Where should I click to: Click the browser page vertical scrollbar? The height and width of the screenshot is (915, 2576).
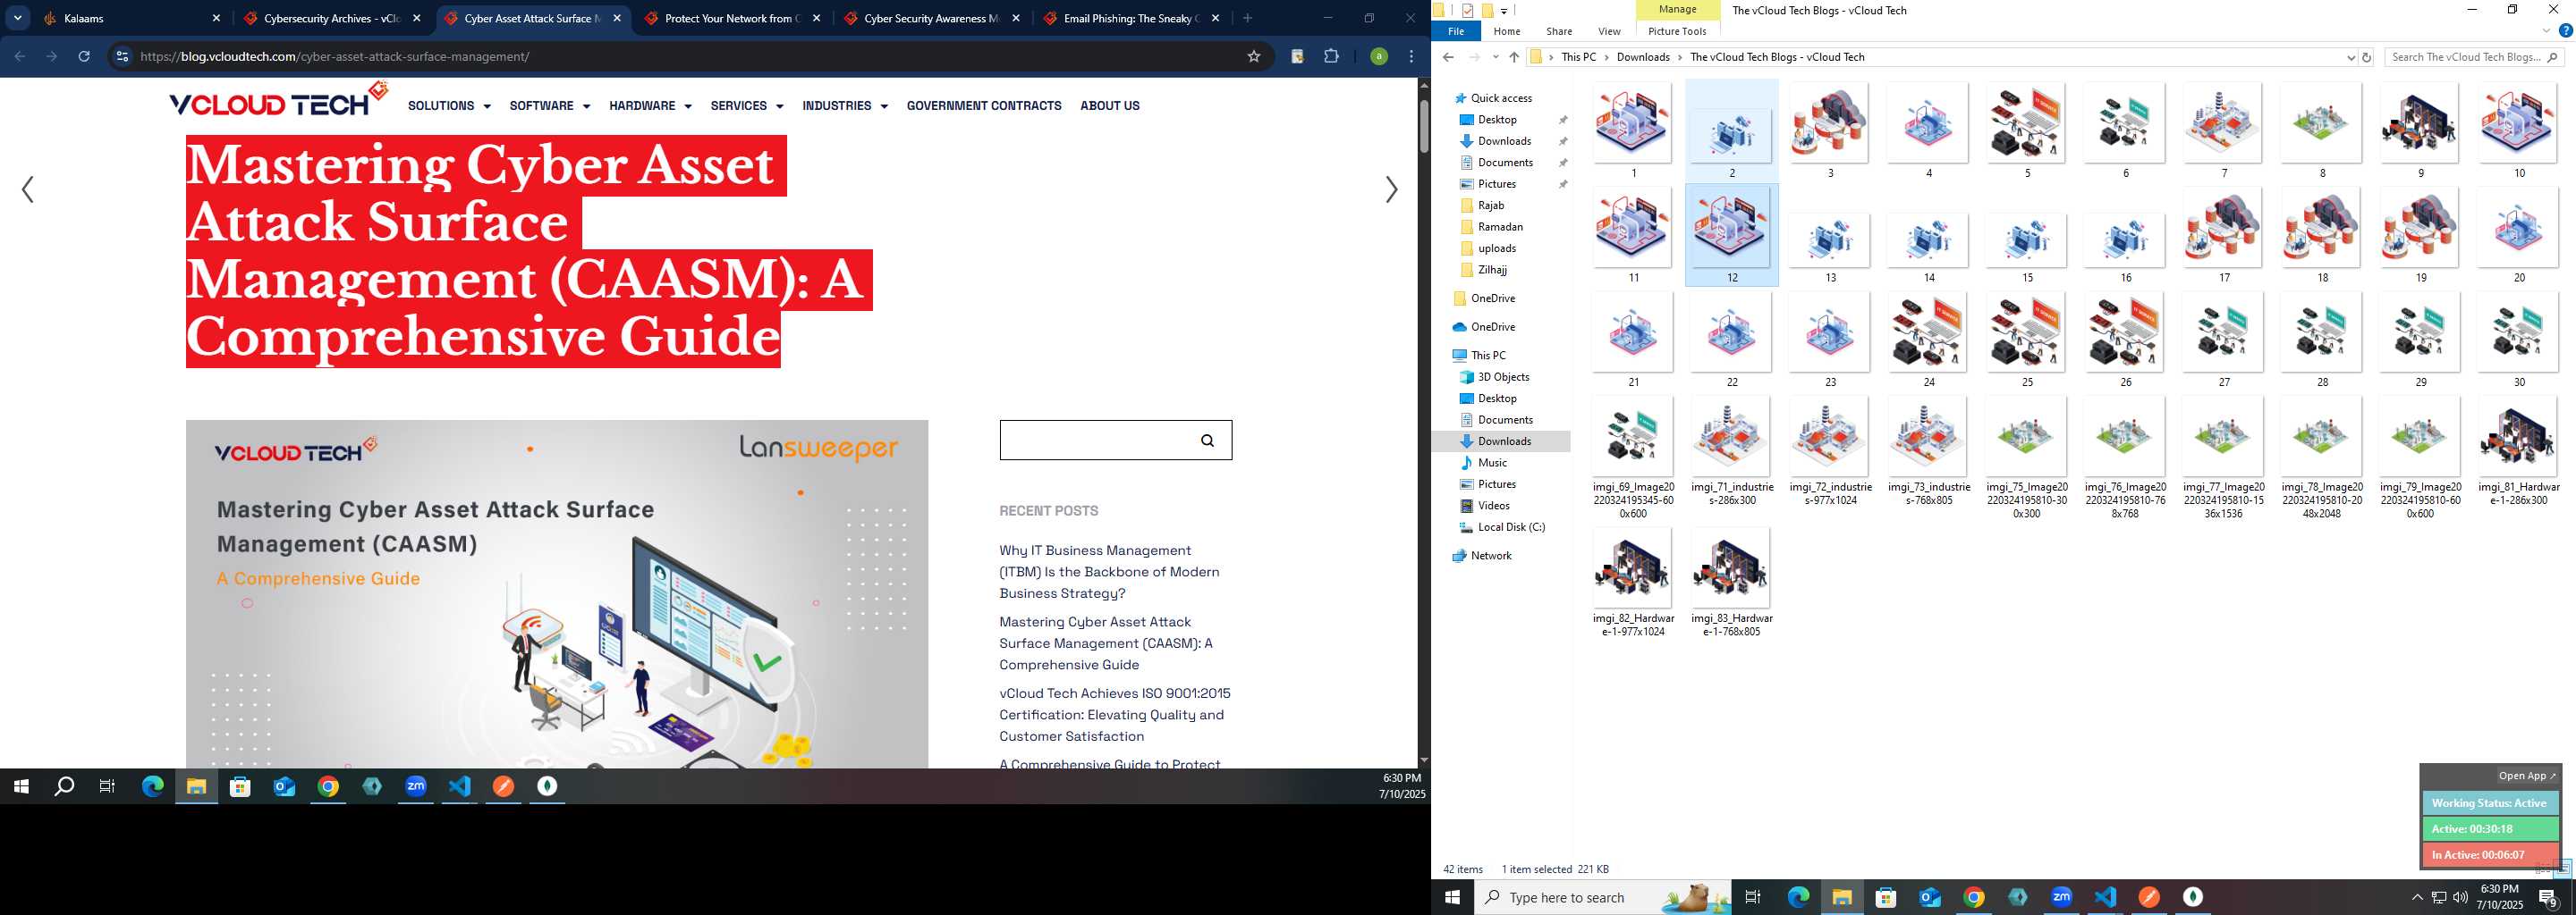coord(1424,126)
